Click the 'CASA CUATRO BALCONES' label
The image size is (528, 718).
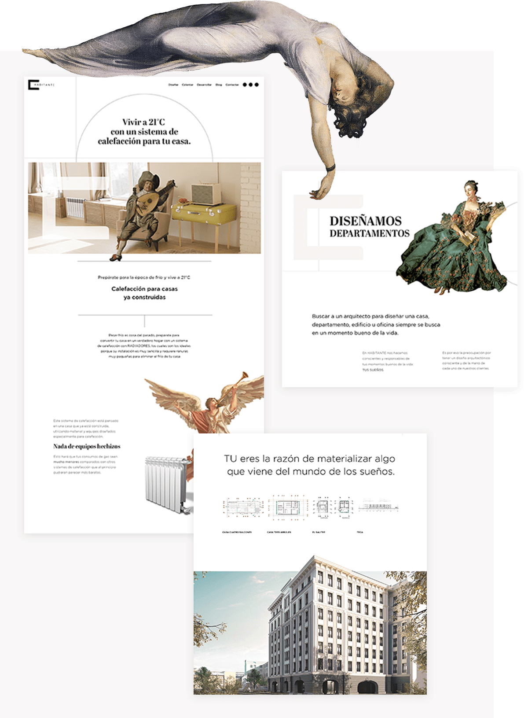click(x=237, y=532)
